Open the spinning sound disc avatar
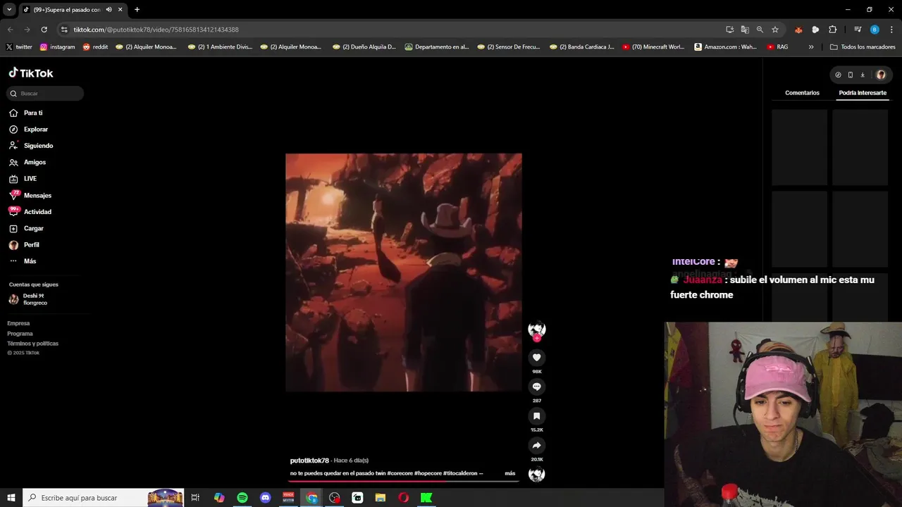The image size is (902, 507). [537, 475]
